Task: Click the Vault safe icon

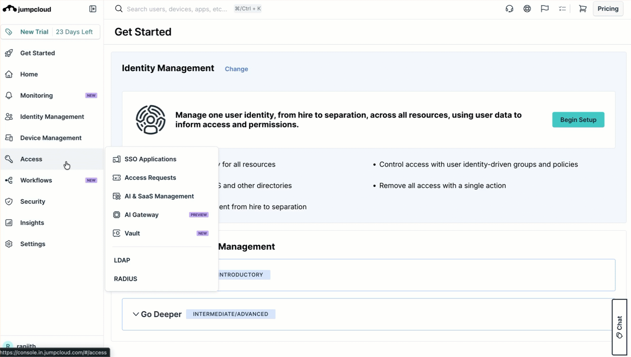Action: pos(117,233)
